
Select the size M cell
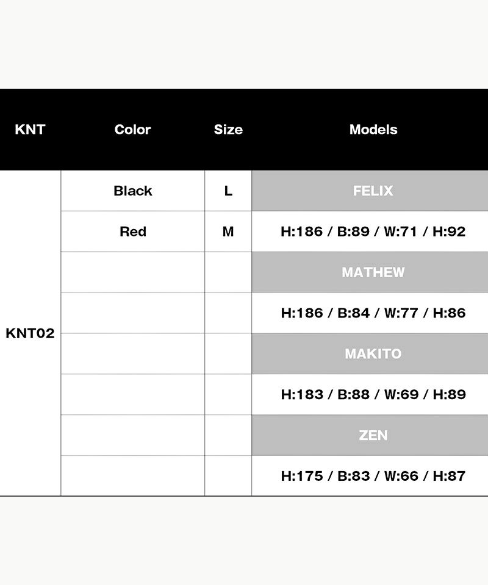pyautogui.click(x=228, y=232)
